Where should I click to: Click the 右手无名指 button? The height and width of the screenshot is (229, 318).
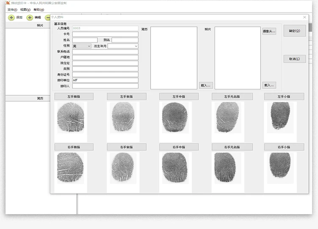pos(232,147)
